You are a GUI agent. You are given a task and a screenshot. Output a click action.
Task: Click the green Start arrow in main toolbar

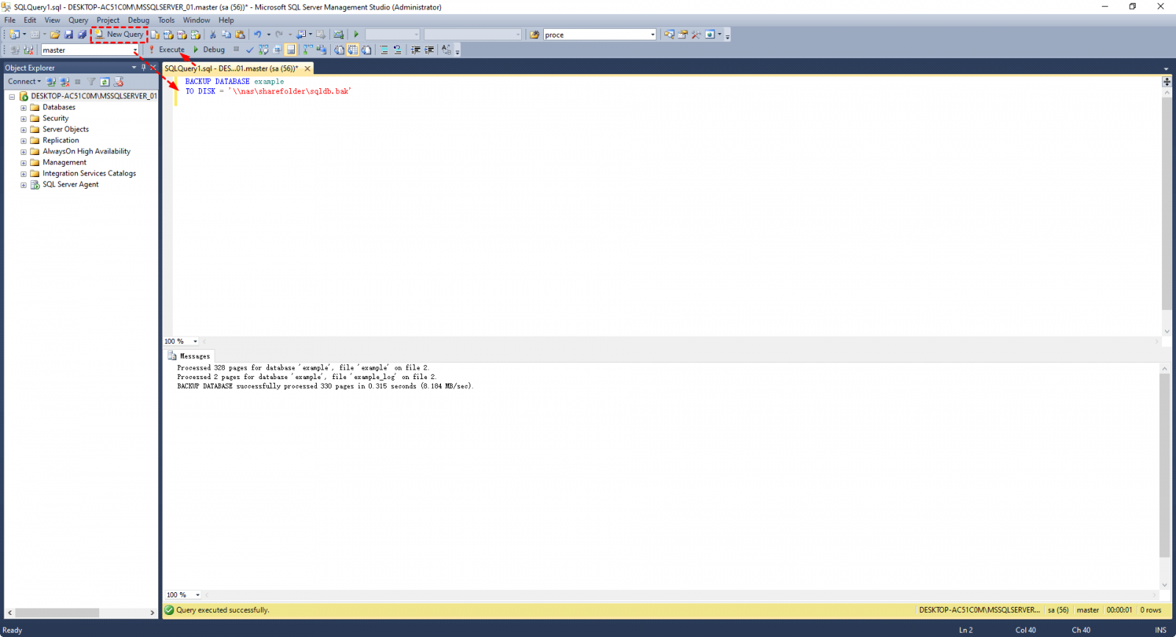[356, 35]
